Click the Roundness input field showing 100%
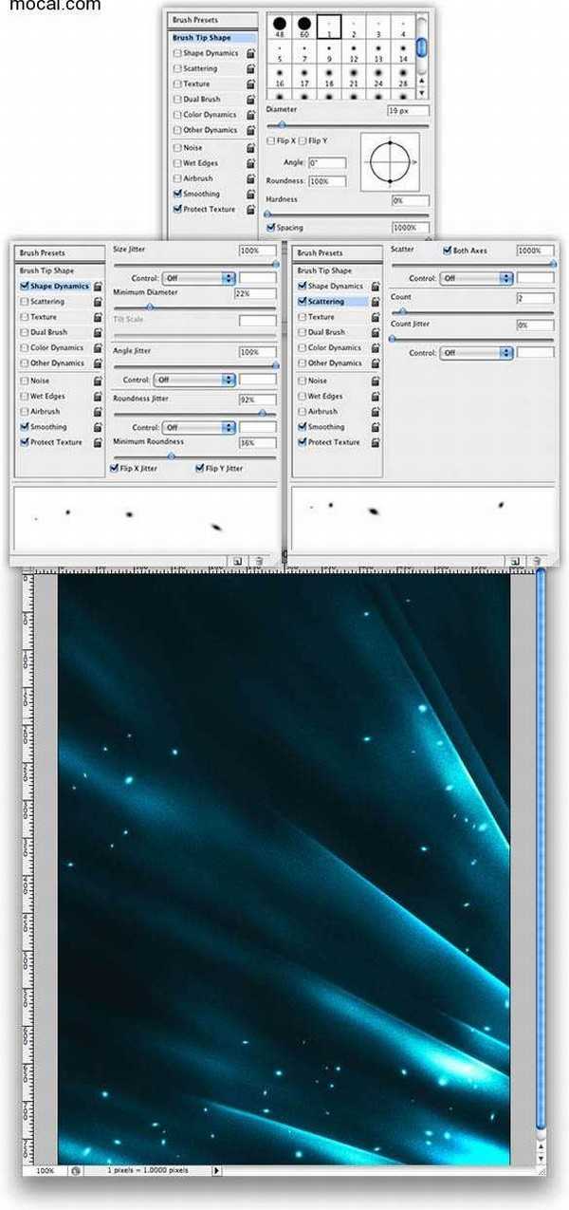 (x=327, y=181)
